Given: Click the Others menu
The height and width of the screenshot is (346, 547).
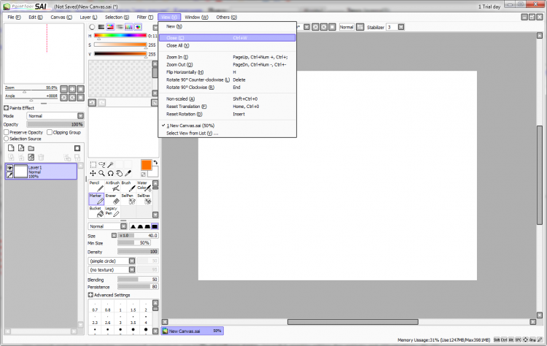Looking at the screenshot, I should click(226, 17).
